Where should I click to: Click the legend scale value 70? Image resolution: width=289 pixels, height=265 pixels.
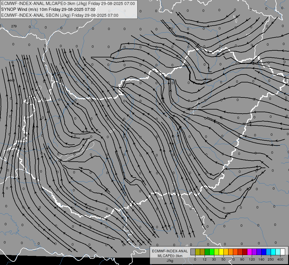(233, 259)
